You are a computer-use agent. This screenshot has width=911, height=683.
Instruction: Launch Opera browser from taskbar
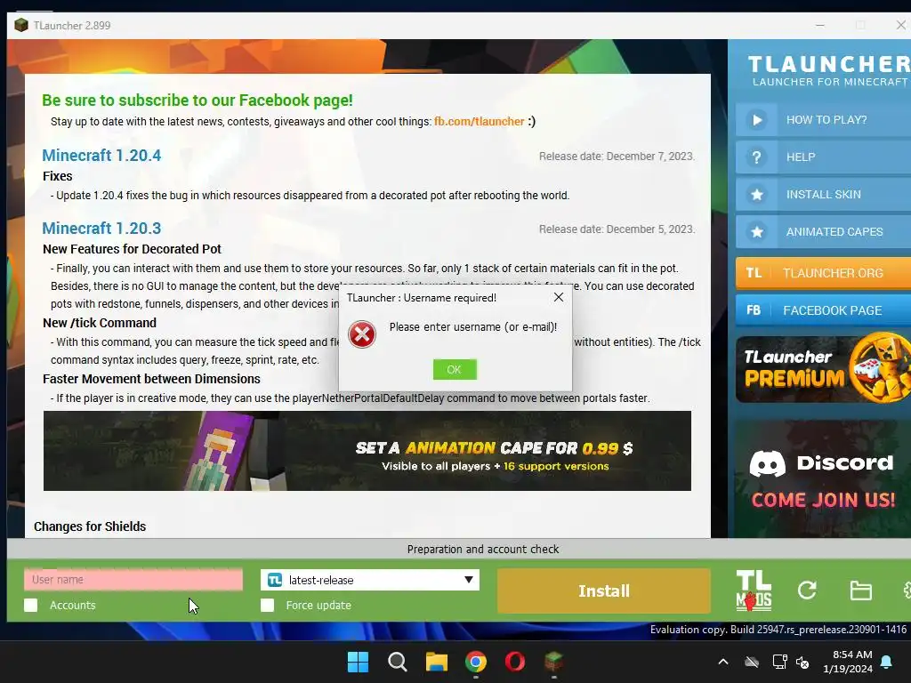click(x=515, y=662)
